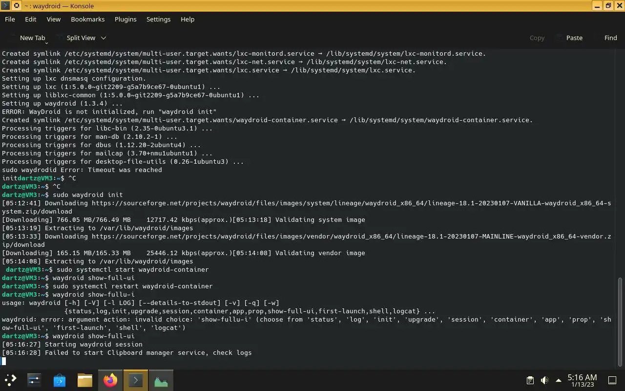Click the 'usage: waydroid [-h] [-V]' line
625x391 pixels.
coord(141,303)
